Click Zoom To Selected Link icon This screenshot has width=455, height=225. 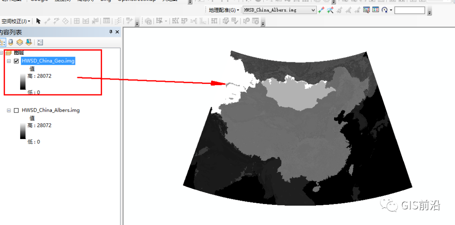coord(348,10)
